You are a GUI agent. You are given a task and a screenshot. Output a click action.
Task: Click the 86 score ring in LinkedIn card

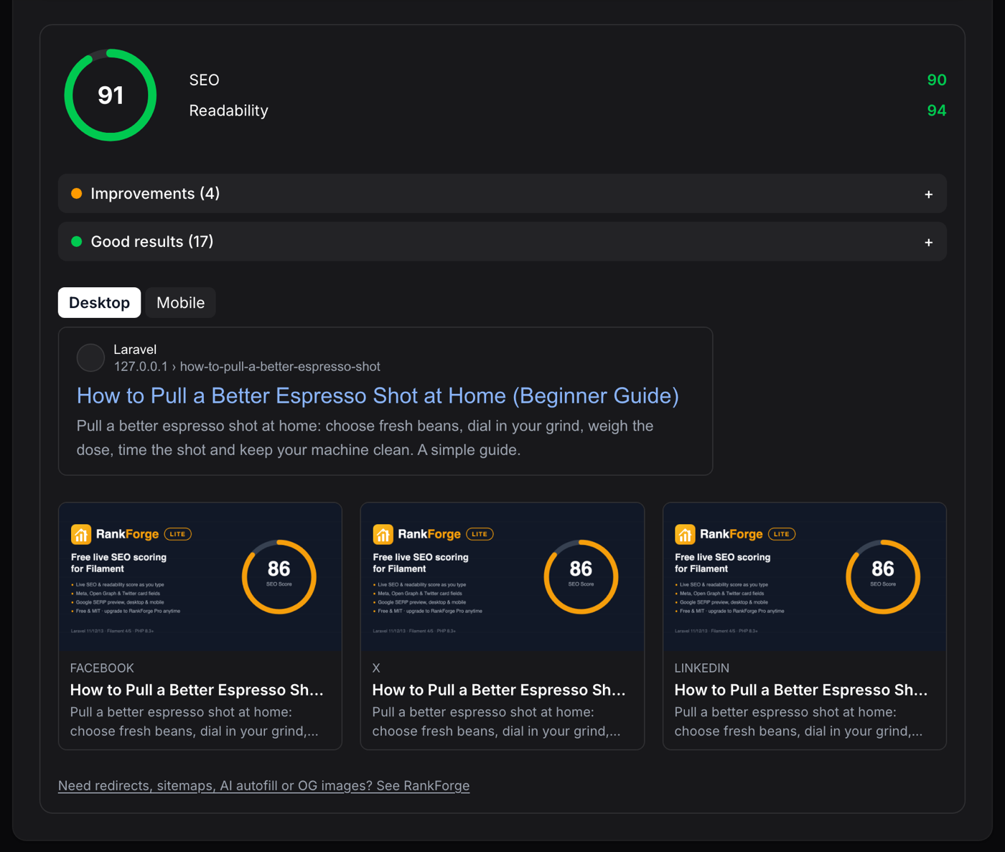click(x=883, y=577)
